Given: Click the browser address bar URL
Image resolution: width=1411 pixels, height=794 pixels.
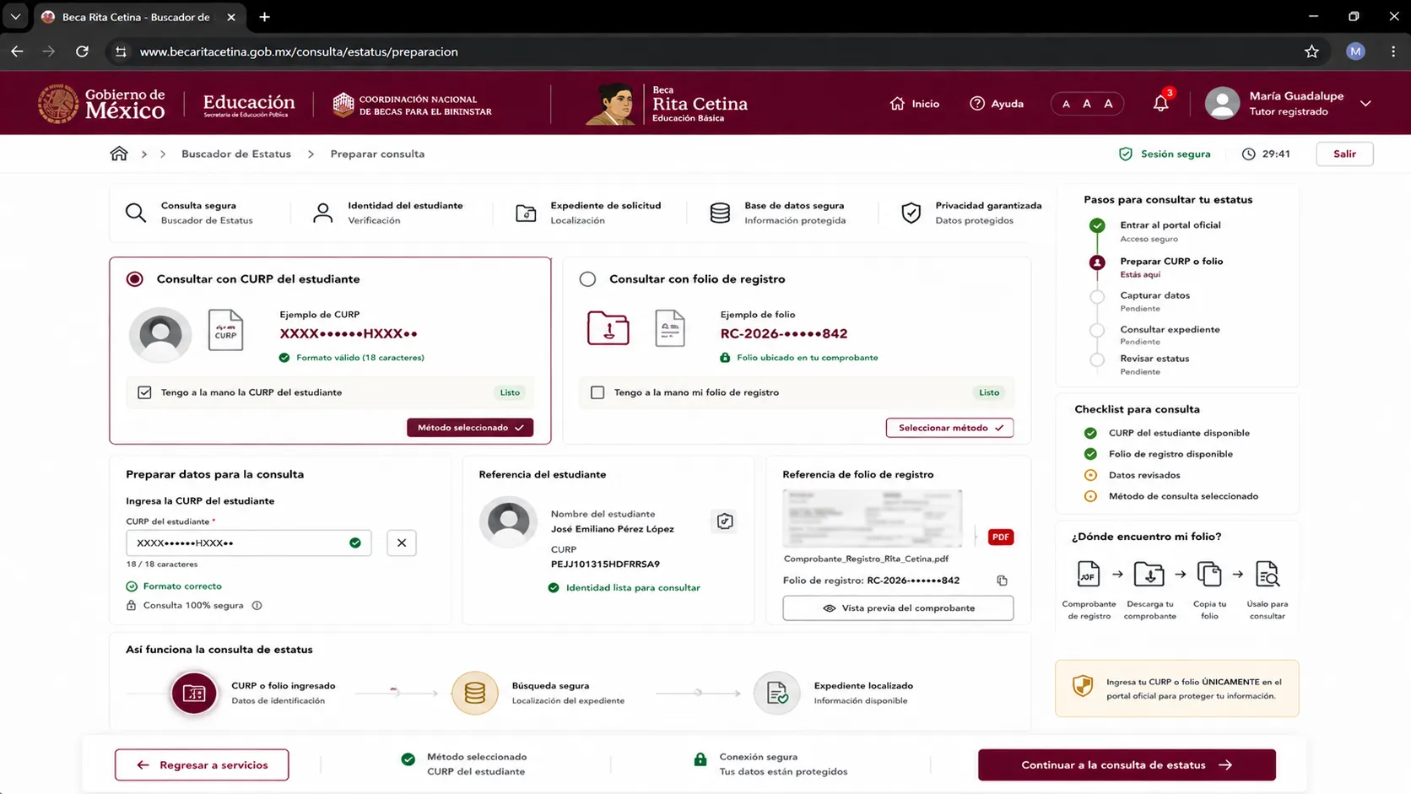Looking at the screenshot, I should pos(299,51).
